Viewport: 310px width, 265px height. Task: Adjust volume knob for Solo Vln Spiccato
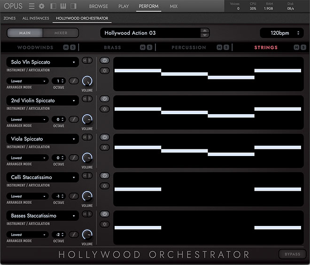pos(87,81)
